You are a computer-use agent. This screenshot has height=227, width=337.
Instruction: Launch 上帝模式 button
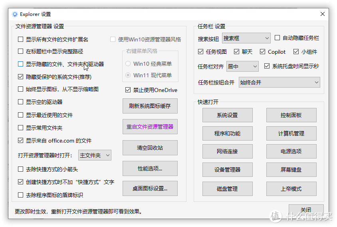[291, 189]
